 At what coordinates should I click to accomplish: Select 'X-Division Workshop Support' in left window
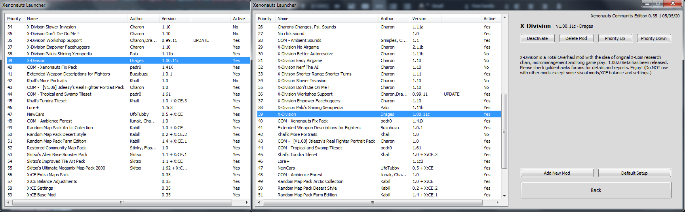128,40
